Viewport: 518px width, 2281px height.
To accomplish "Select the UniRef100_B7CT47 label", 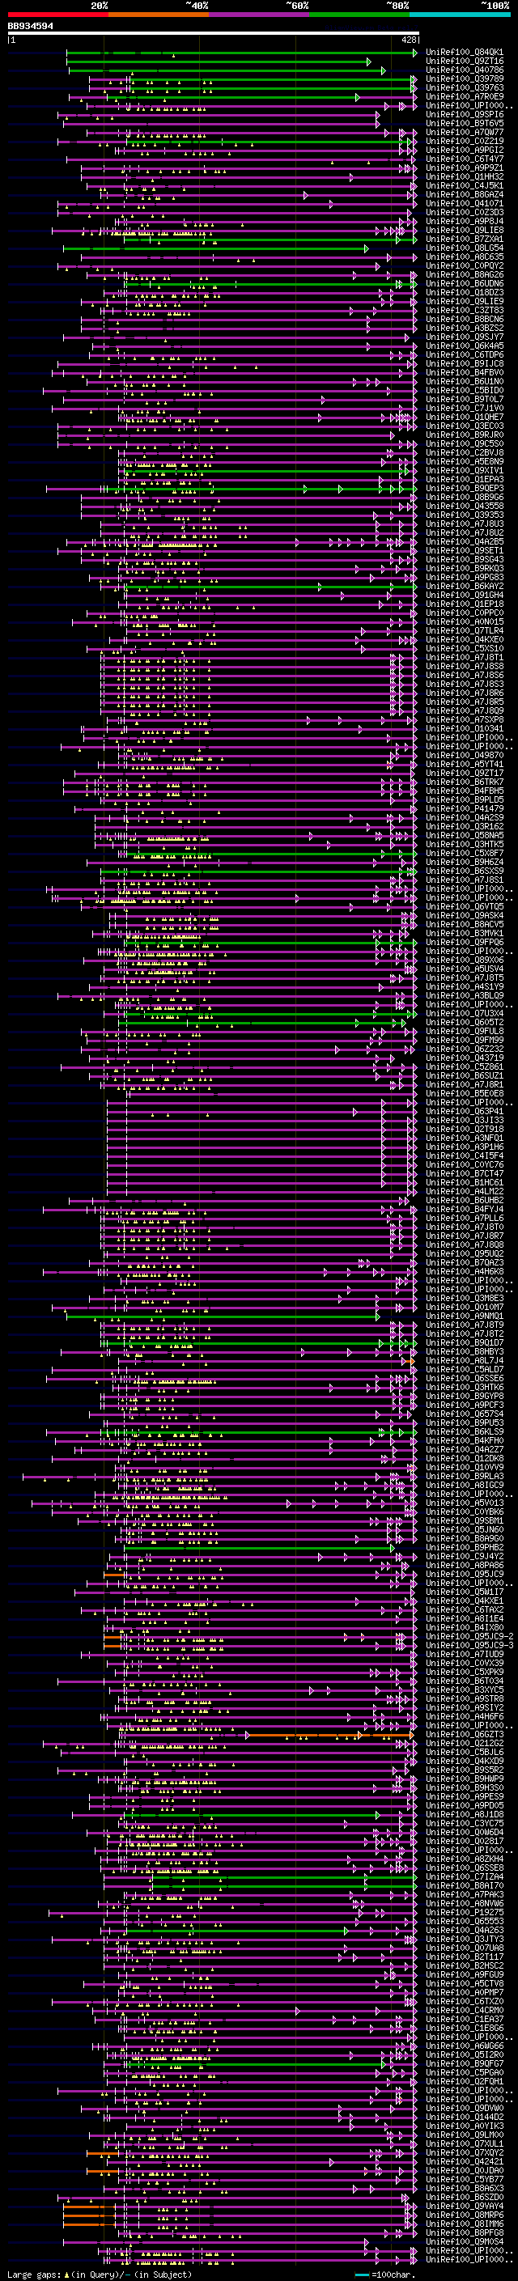I will pyautogui.click(x=464, y=1173).
